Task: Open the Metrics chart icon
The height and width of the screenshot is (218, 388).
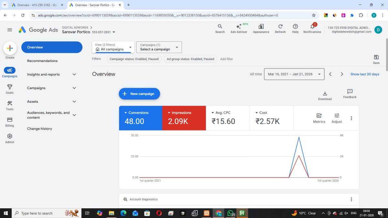Action: (319, 116)
